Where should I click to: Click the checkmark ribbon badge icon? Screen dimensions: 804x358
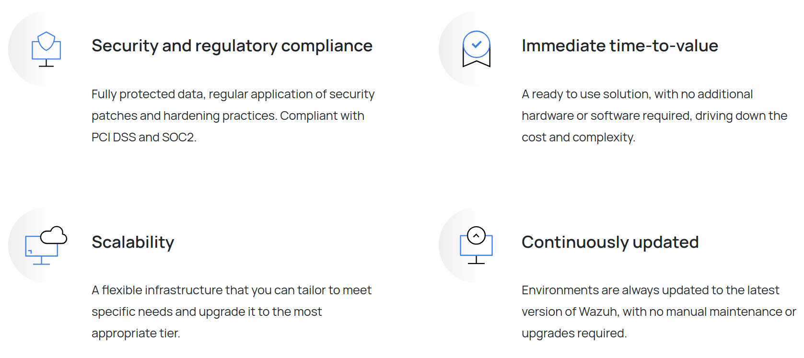476,49
